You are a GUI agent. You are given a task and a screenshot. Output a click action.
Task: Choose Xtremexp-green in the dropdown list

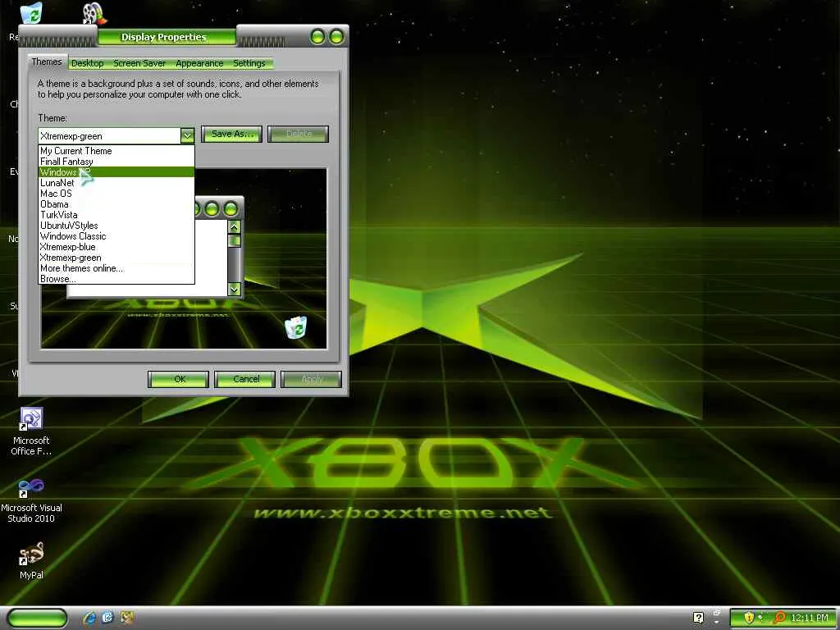tap(116, 258)
